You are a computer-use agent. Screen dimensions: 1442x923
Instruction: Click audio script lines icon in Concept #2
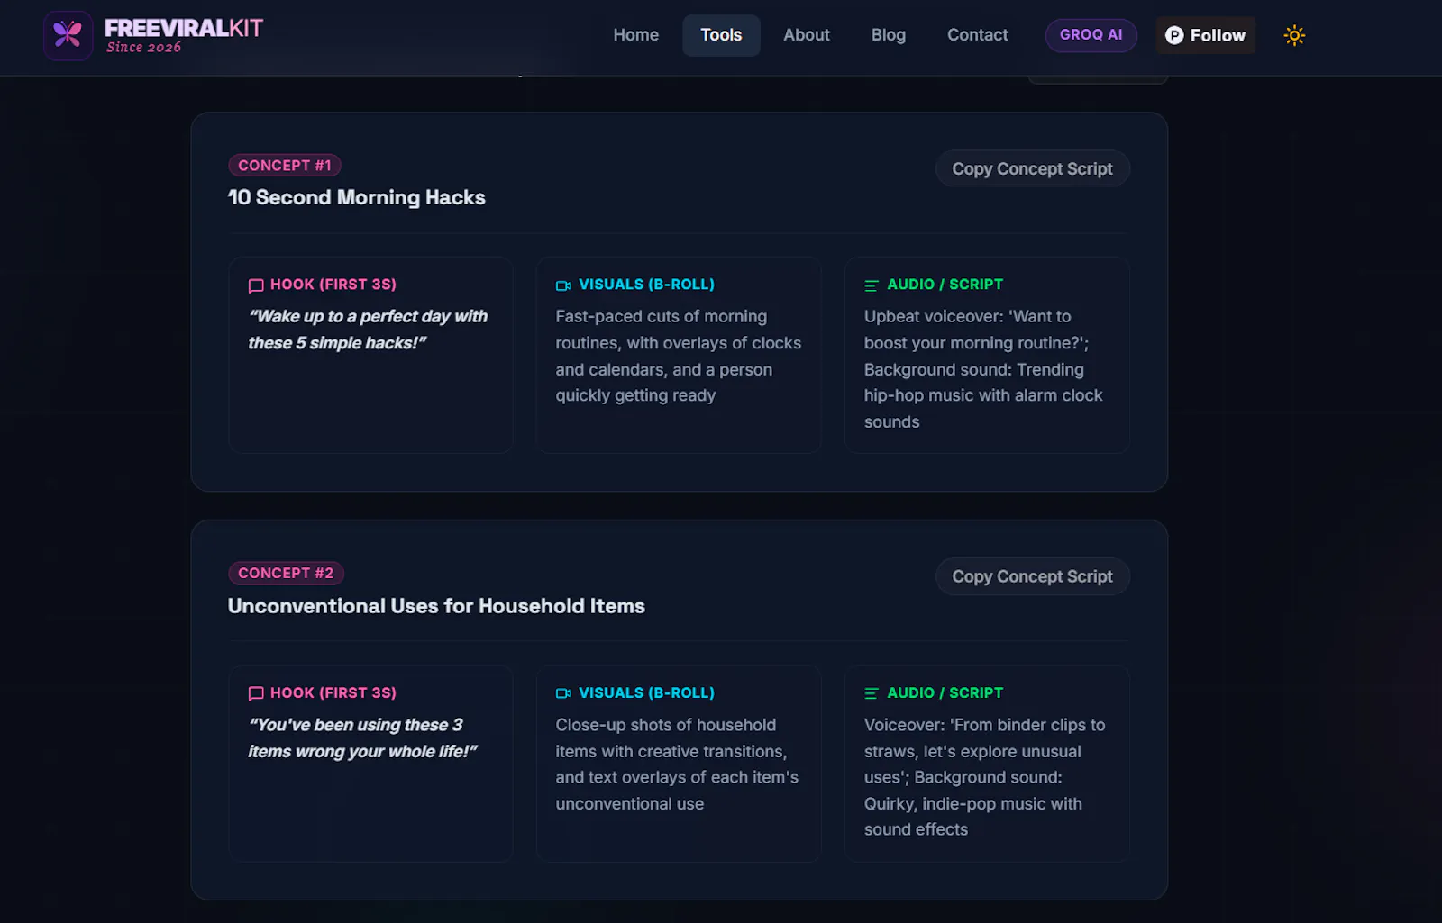(872, 693)
